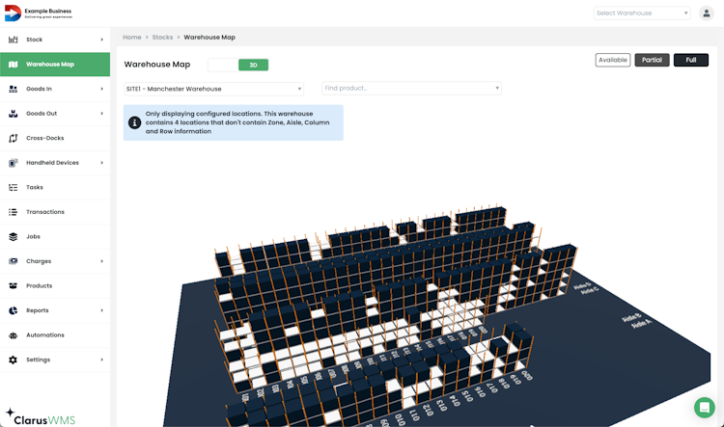Open the Find product dropdown

[x=411, y=88]
